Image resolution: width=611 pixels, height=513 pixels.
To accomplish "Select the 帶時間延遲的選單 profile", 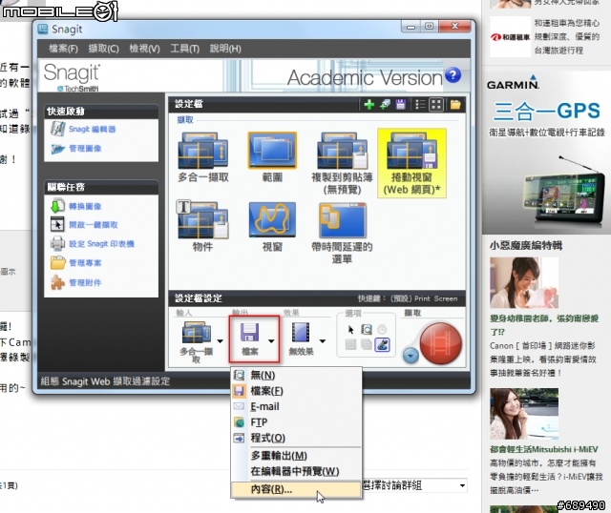I will [x=342, y=233].
